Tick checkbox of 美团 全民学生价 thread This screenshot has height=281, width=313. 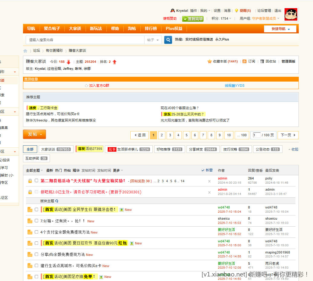(x=36, y=209)
